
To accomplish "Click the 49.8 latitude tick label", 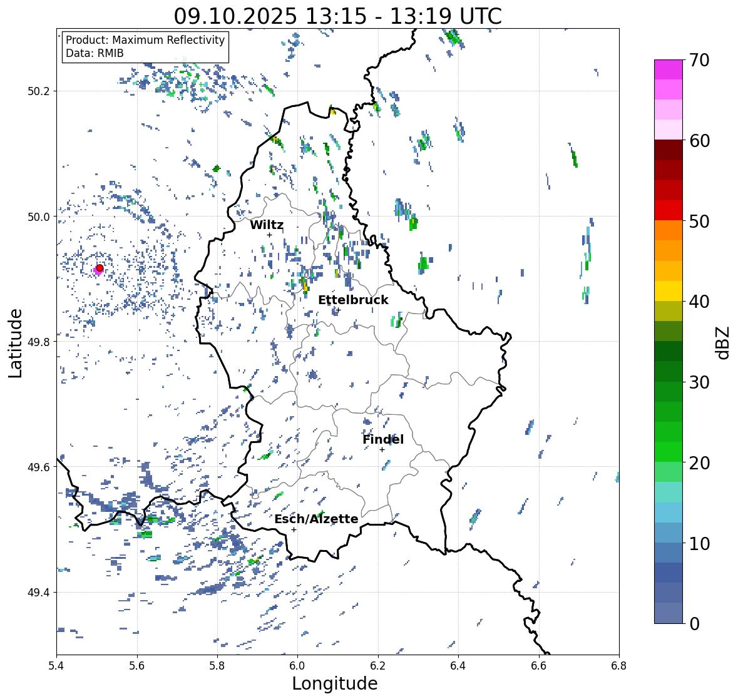I will pyautogui.click(x=39, y=342).
